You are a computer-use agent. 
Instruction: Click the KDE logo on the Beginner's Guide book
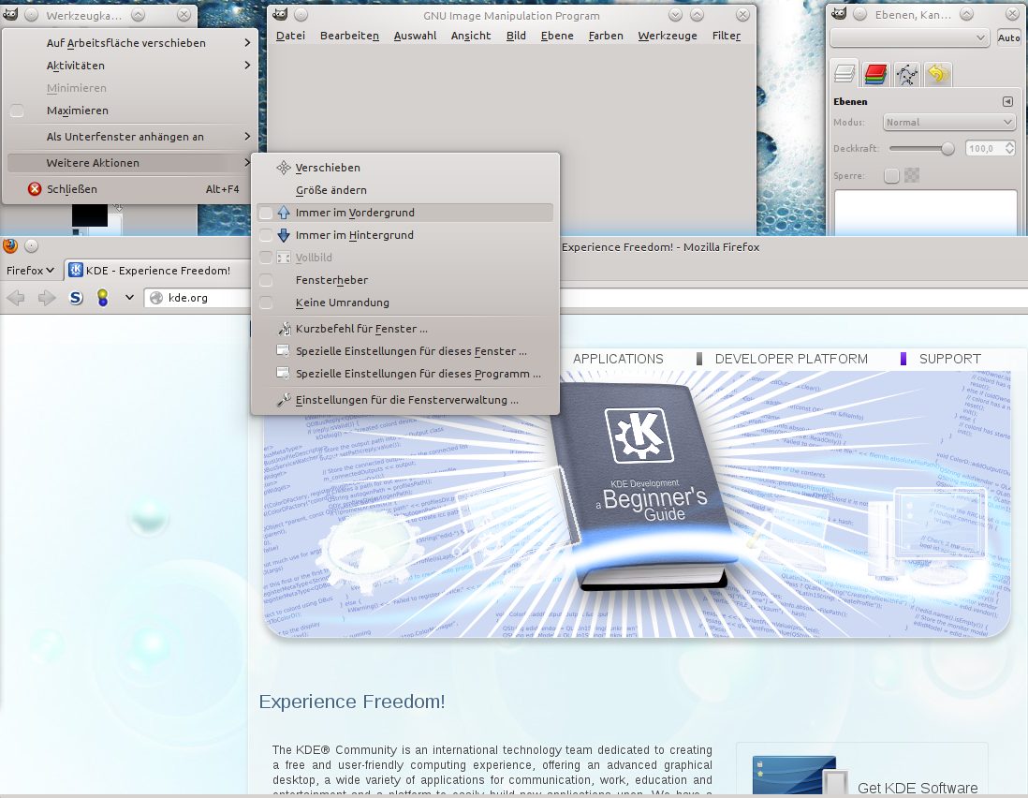coord(639,434)
